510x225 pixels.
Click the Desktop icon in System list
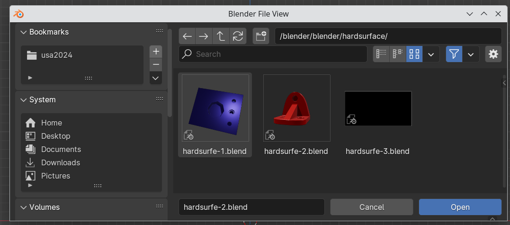click(x=30, y=136)
